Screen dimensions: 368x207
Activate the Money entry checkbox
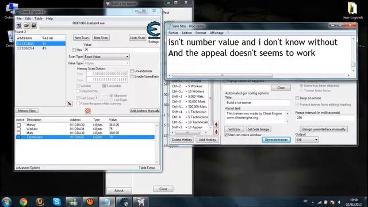click(18, 125)
